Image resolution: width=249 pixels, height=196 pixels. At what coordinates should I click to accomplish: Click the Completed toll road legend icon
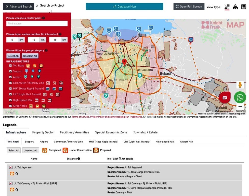click(x=45, y=150)
